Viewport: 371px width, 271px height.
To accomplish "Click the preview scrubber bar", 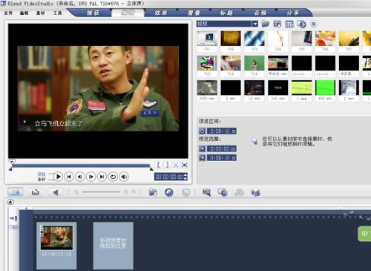I will pyautogui.click(x=81, y=166).
